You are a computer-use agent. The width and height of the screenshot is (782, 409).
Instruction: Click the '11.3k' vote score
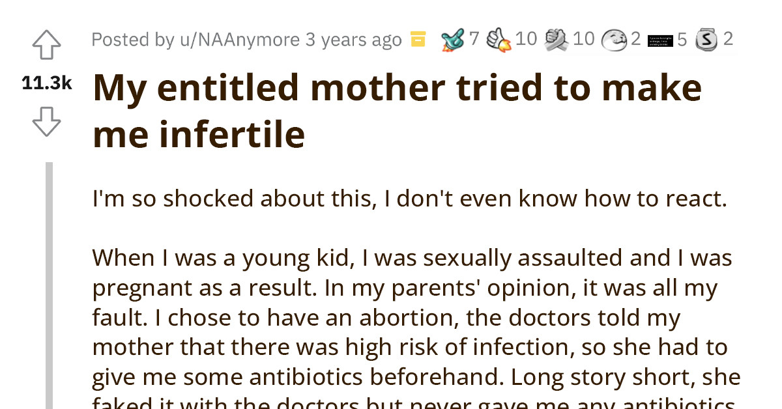46,83
